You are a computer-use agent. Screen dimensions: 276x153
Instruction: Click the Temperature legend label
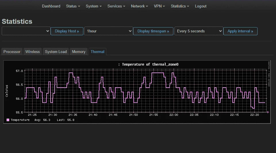[x=20, y=120]
